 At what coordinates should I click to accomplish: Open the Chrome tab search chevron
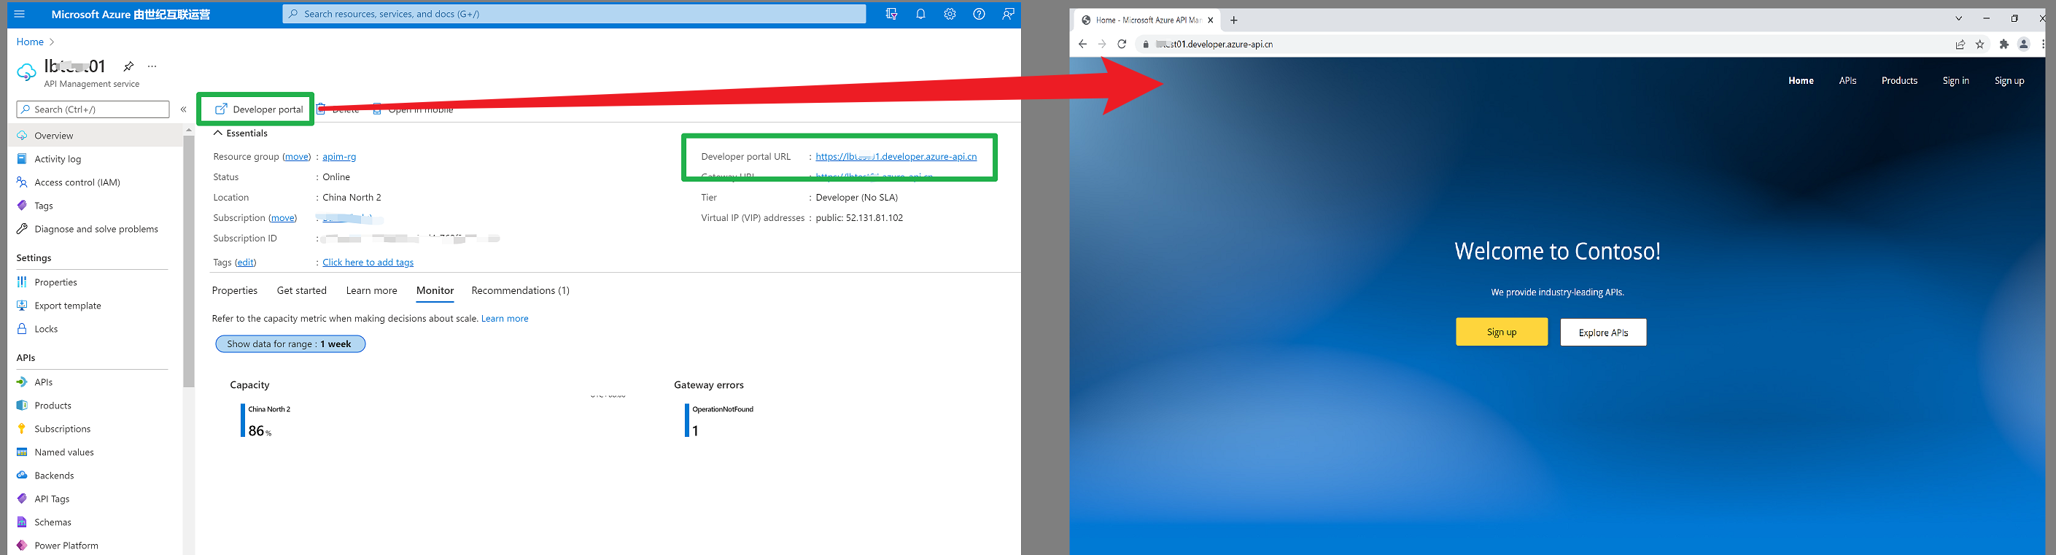(1958, 18)
